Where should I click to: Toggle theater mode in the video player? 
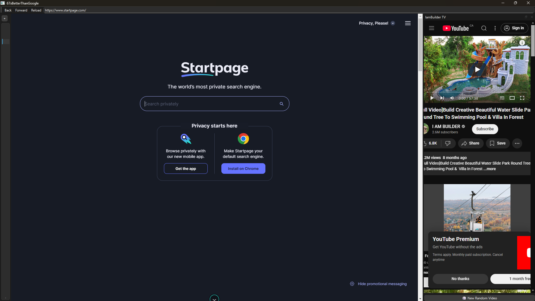click(512, 98)
